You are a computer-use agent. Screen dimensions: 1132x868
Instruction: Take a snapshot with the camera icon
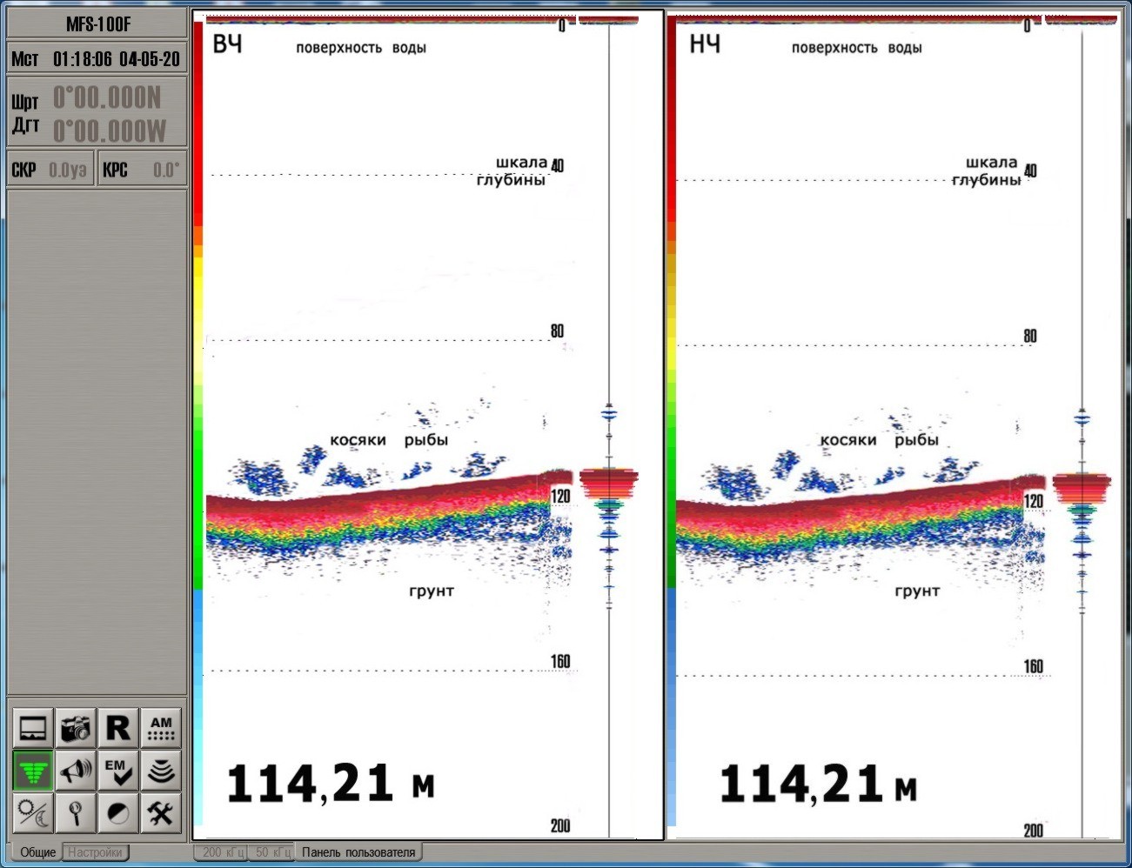[x=76, y=727]
